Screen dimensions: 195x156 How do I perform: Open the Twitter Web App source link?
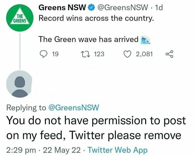tap(118, 149)
